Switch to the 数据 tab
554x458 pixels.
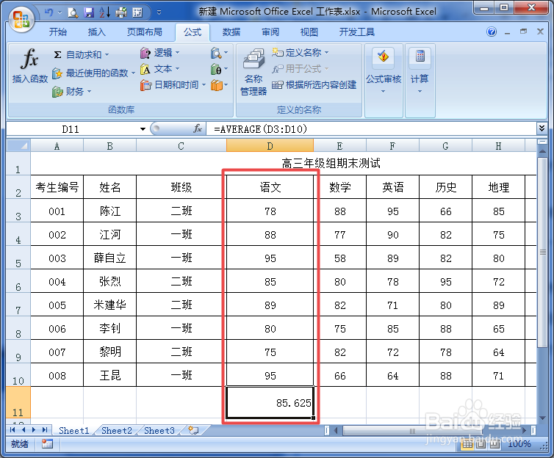231,32
